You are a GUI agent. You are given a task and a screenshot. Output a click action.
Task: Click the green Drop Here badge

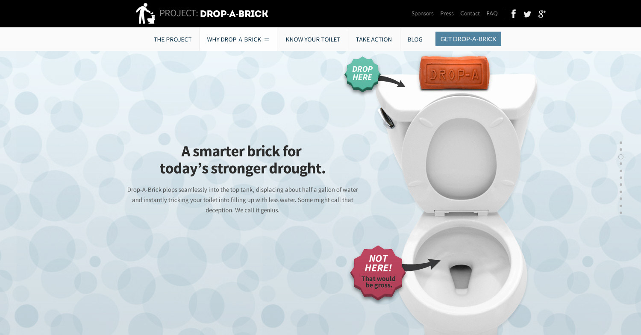coord(362,73)
